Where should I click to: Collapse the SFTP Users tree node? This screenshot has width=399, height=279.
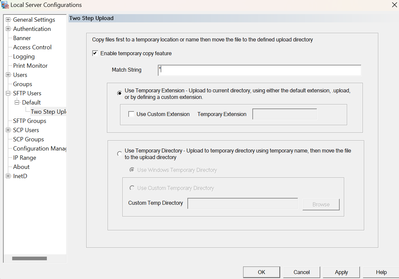(x=8, y=93)
